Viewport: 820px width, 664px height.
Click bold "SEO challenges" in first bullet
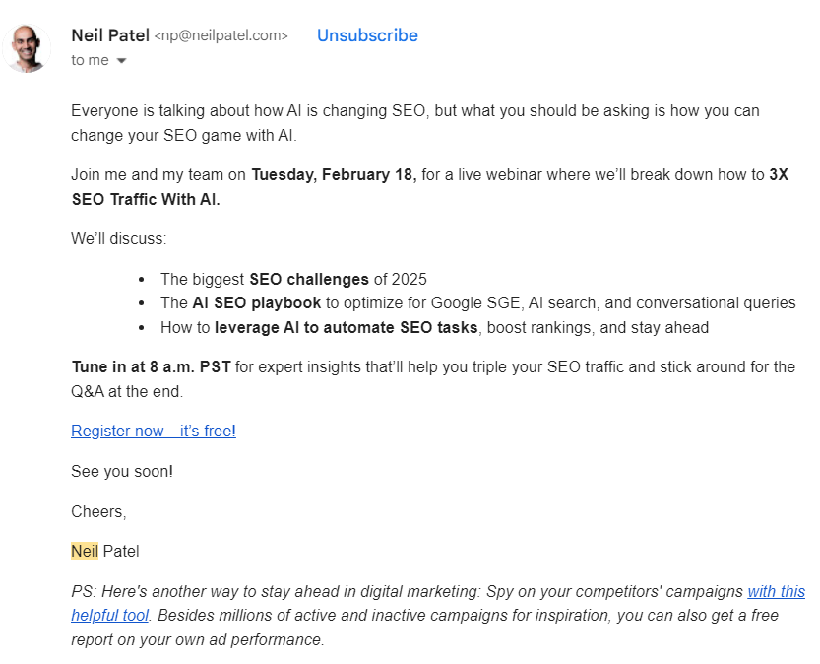coord(309,279)
